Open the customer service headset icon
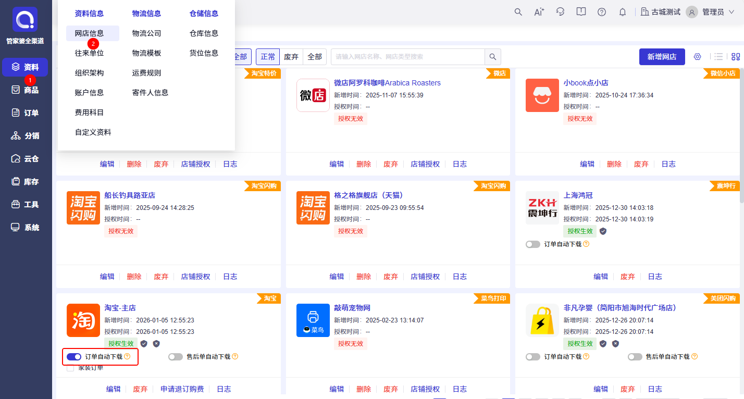Image resolution: width=744 pixels, height=399 pixels. pyautogui.click(x=560, y=12)
